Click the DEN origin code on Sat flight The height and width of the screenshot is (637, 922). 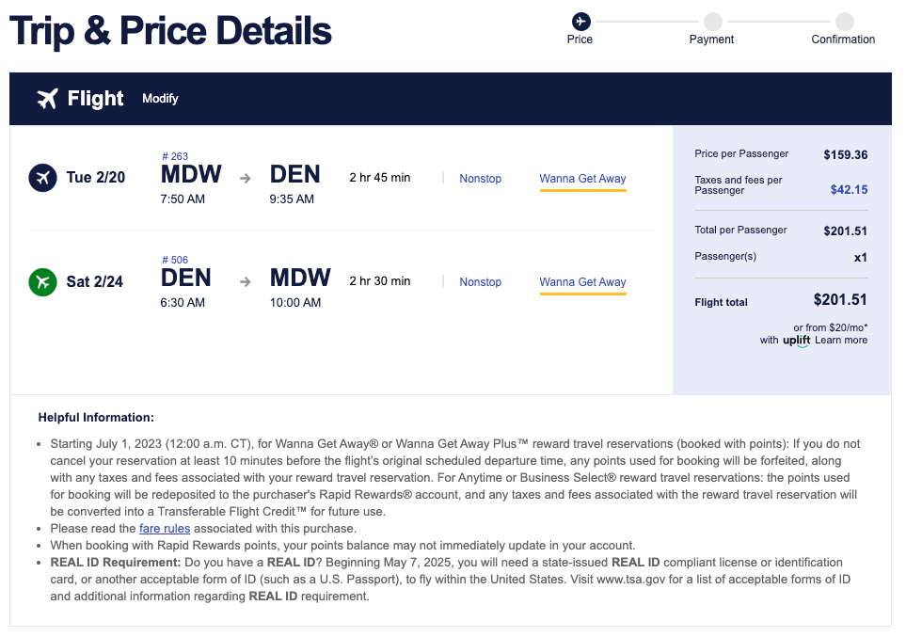coord(186,279)
